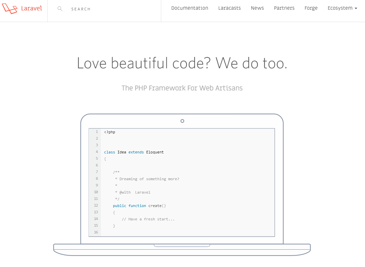Open the Forge navigation link
The height and width of the screenshot is (267, 365).
311,8
